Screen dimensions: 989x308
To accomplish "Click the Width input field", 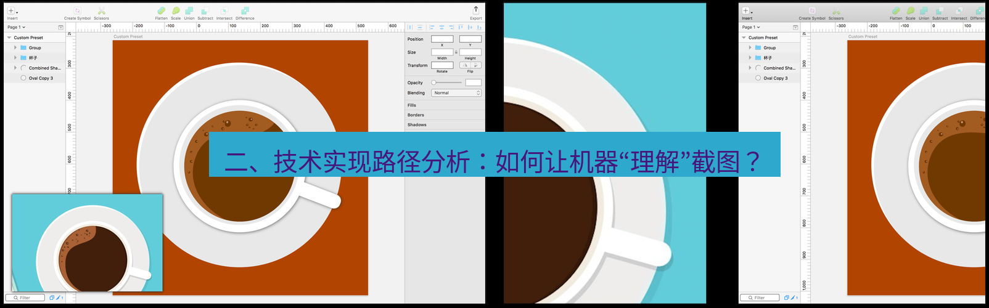I will pyautogui.click(x=442, y=52).
